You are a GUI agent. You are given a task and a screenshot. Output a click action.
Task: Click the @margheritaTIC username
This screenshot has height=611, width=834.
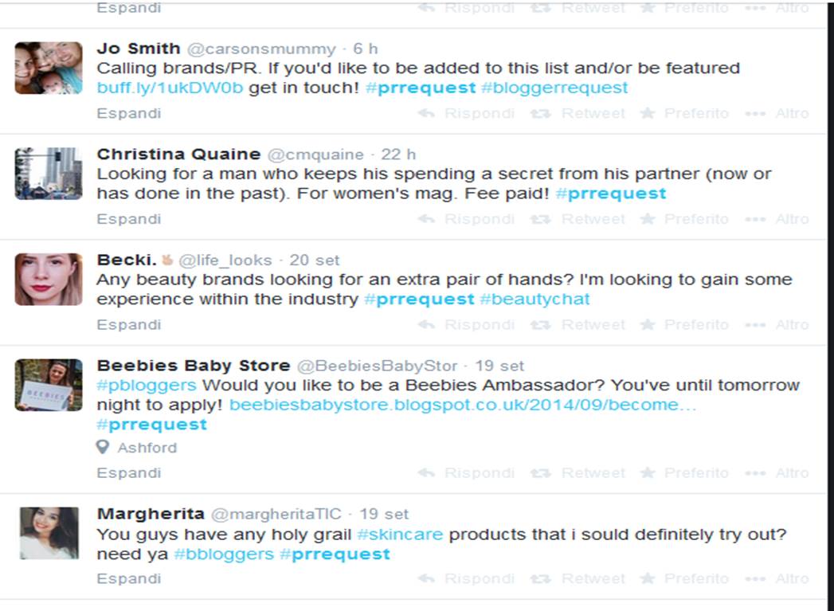276,515
